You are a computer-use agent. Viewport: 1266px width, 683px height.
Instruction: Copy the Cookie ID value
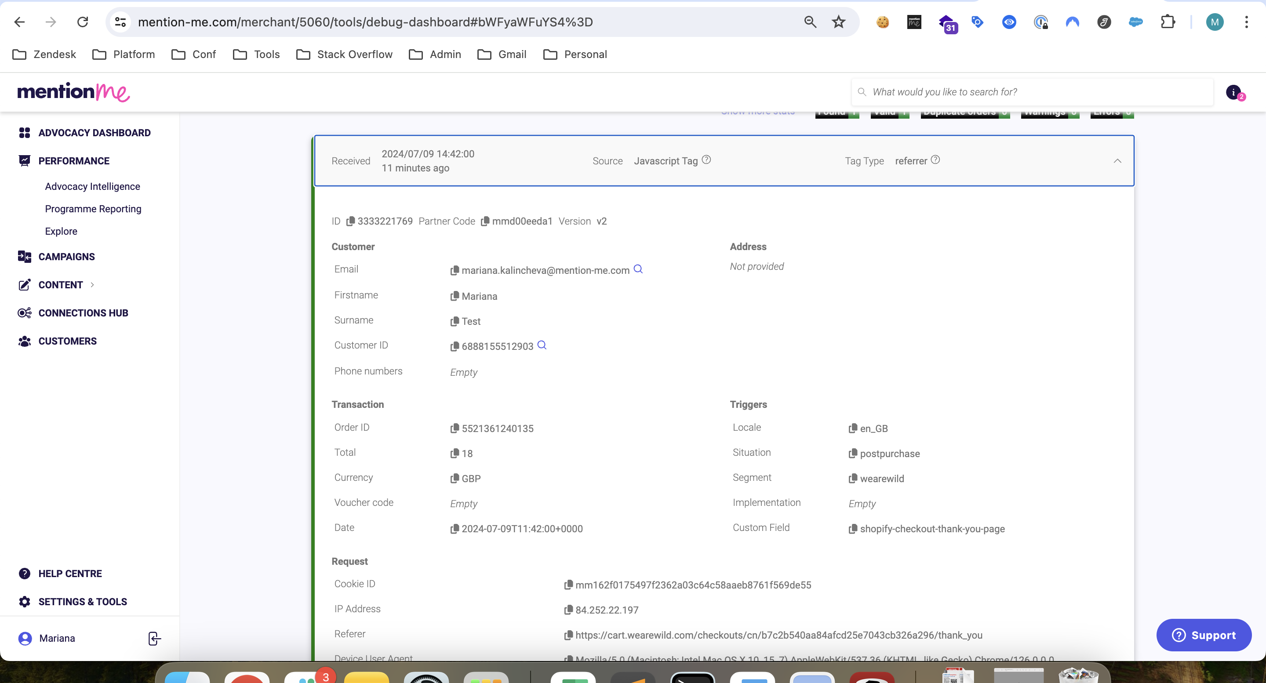[568, 585]
